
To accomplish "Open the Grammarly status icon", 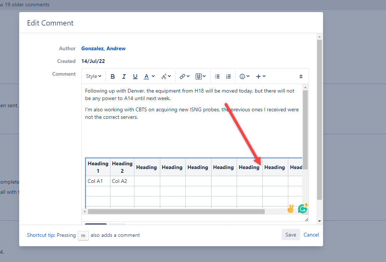I will [303, 208].
